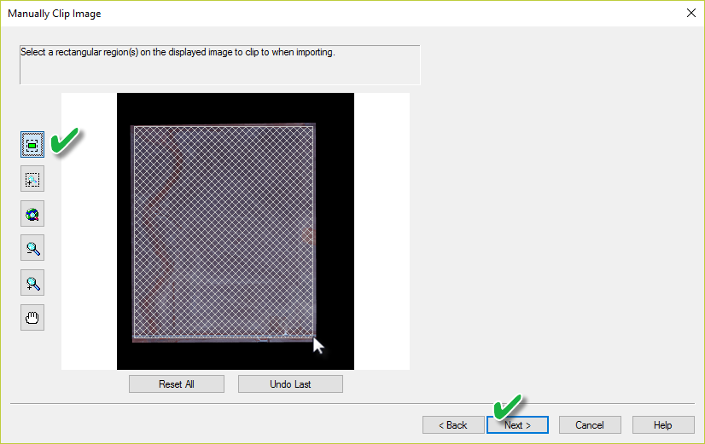Click the instruction text about rectangular regions
This screenshot has height=444, width=705.
tap(178, 53)
